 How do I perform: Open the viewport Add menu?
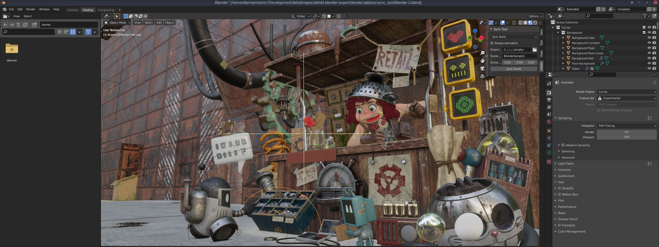tap(159, 23)
